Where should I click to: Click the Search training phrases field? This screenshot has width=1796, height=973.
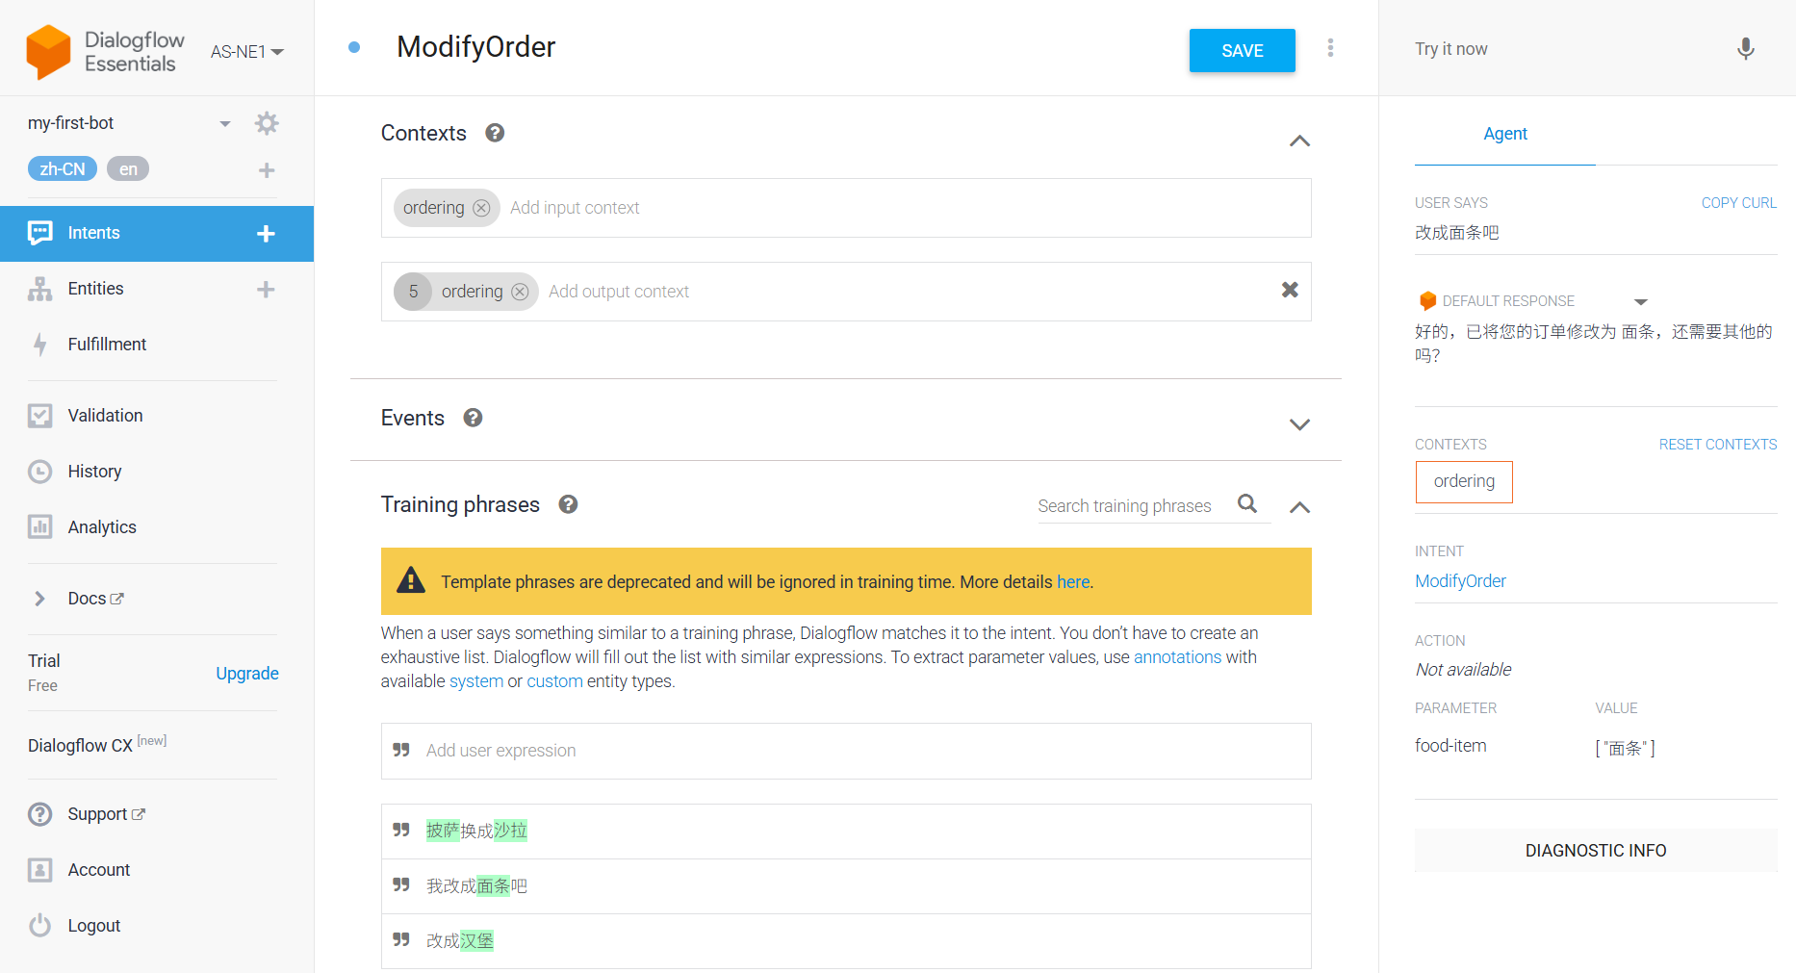click(x=1124, y=506)
